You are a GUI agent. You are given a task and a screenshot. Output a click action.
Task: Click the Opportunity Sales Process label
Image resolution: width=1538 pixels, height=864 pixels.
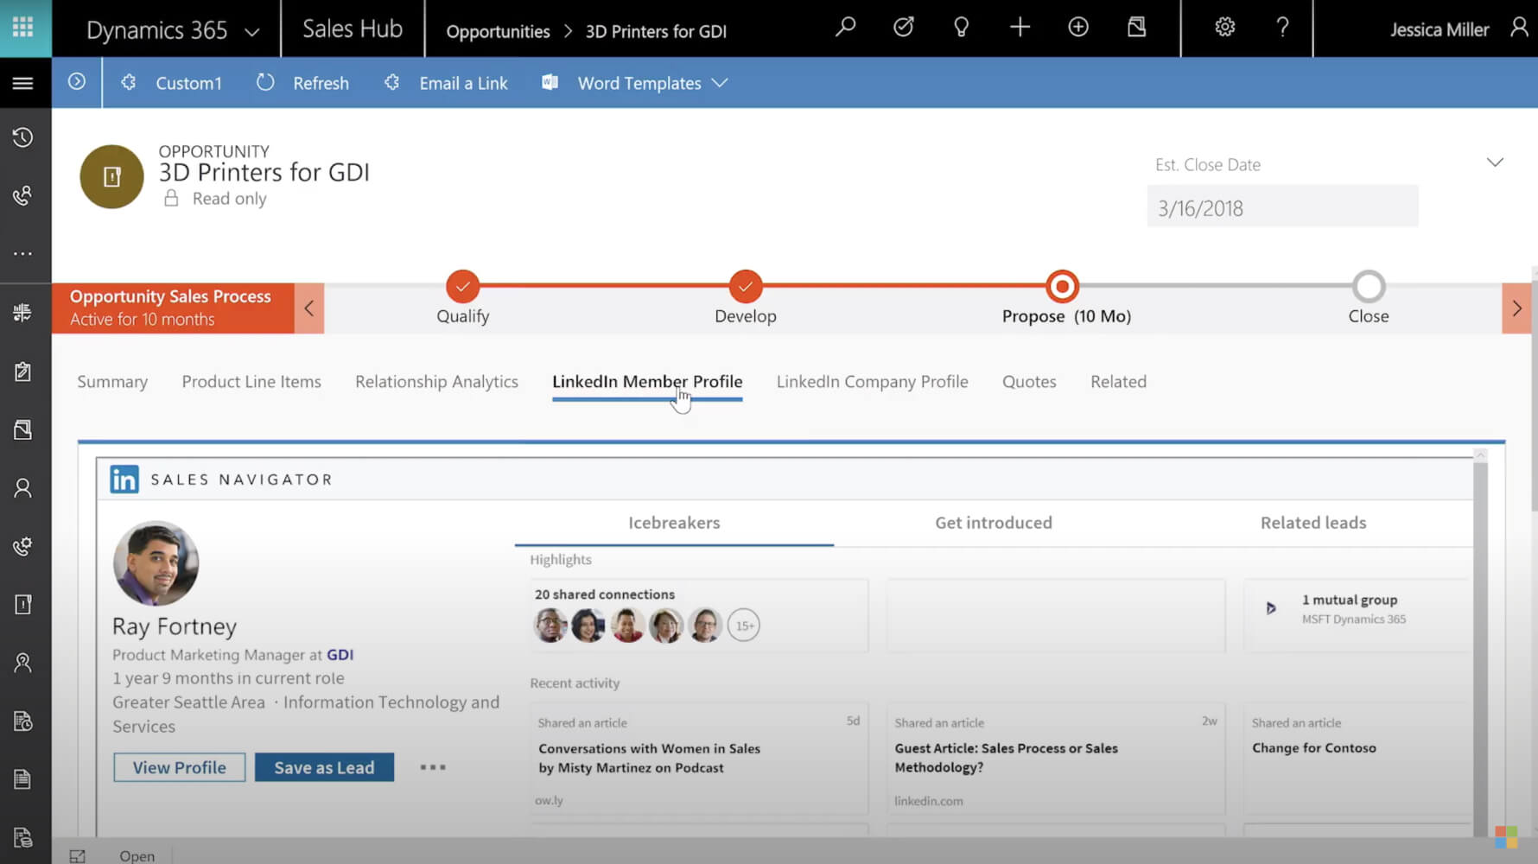(x=170, y=296)
